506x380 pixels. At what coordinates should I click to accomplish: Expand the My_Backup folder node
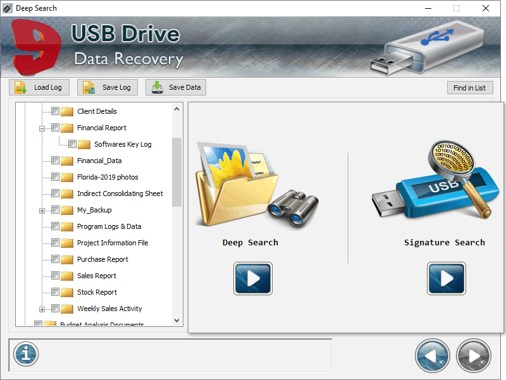pos(40,210)
